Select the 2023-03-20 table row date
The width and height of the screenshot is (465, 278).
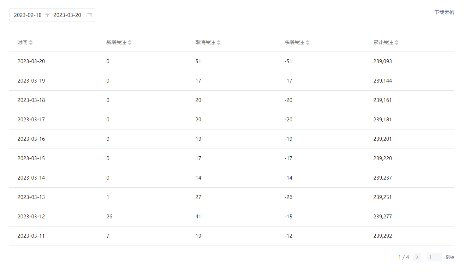[31, 61]
